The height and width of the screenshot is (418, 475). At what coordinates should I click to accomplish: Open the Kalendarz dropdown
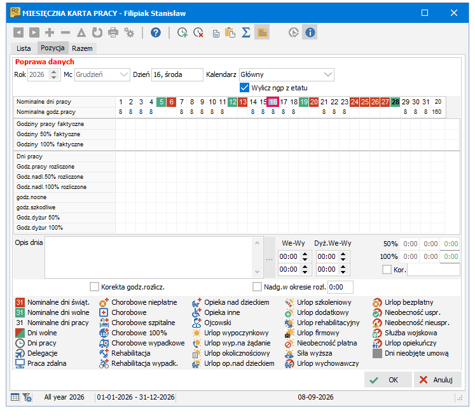coord(327,74)
